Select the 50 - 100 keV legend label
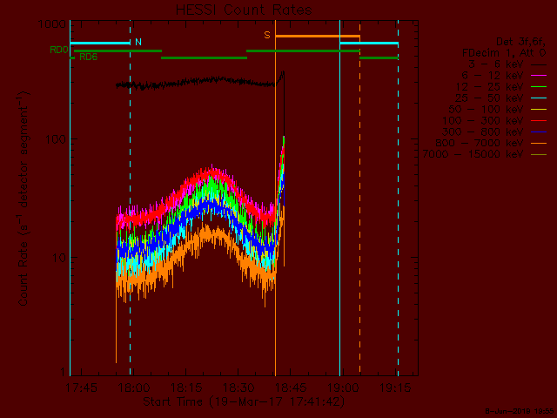The image size is (557, 418). point(486,109)
